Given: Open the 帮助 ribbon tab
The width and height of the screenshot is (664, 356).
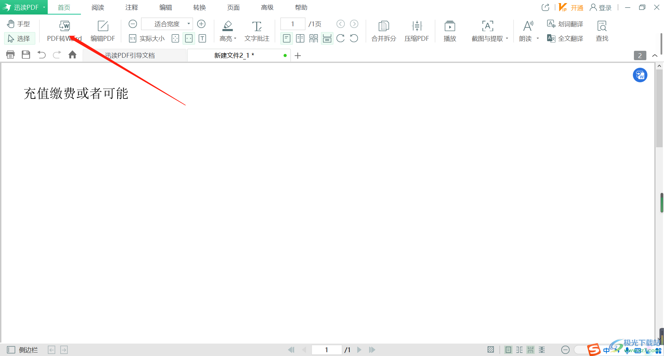Looking at the screenshot, I should (301, 7).
